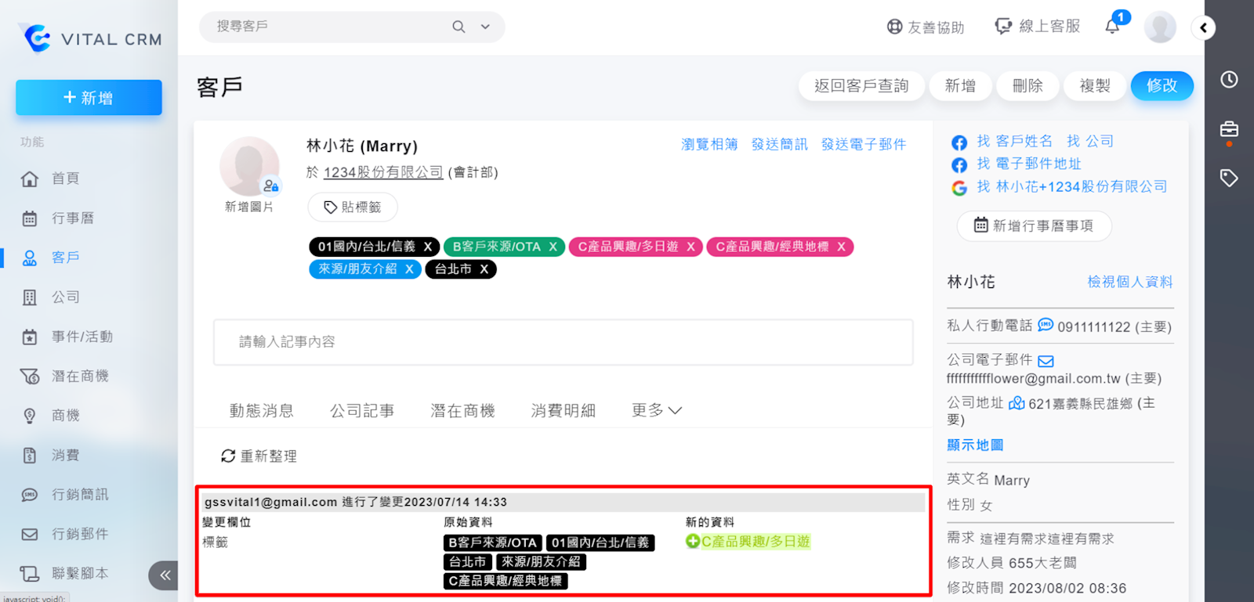This screenshot has width=1254, height=602.
Task: Expand the search options dropdown arrow
Action: (485, 27)
